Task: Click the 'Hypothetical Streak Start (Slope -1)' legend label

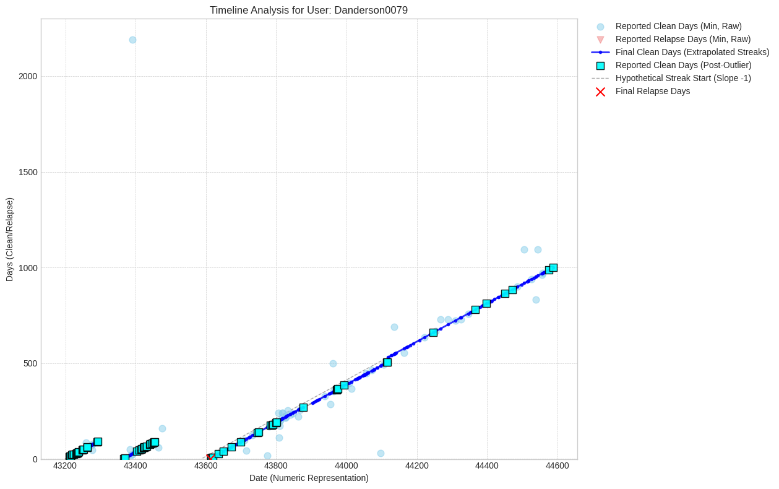Action: coord(683,78)
